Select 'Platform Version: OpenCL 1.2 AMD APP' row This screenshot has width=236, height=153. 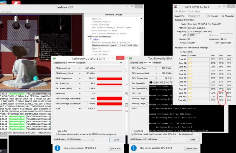pyautogui.click(x=115, y=45)
